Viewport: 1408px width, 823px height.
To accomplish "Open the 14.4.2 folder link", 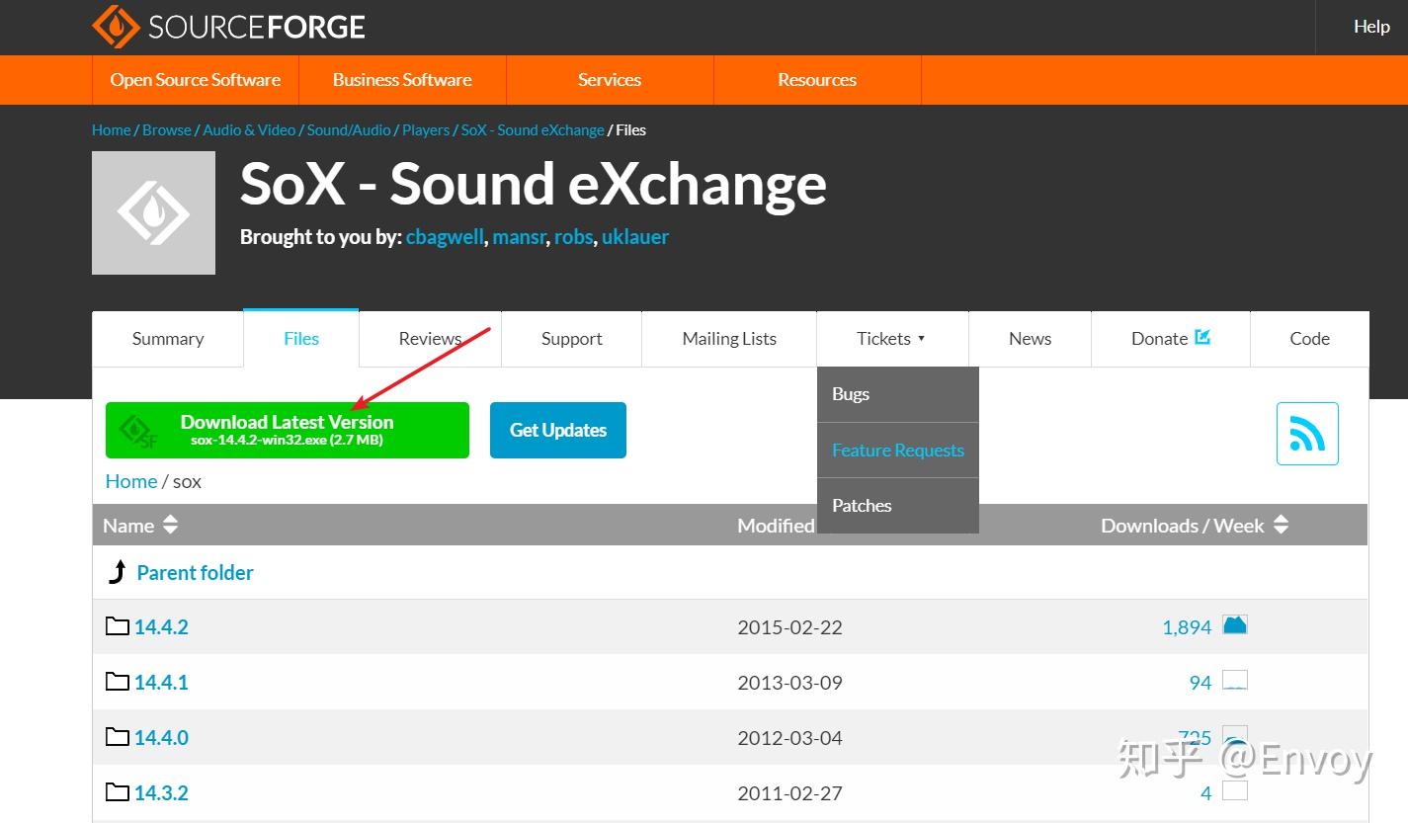I will pyautogui.click(x=161, y=627).
